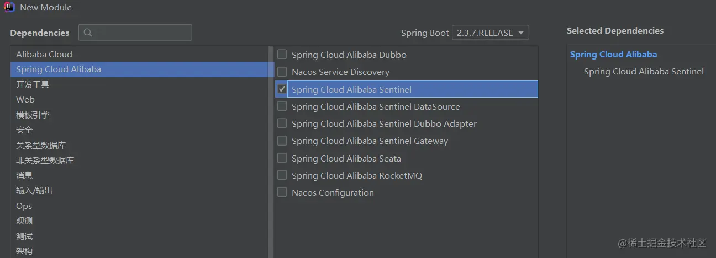The height and width of the screenshot is (258, 716).
Task: Click the search magnifier icon
Action: [x=88, y=33]
